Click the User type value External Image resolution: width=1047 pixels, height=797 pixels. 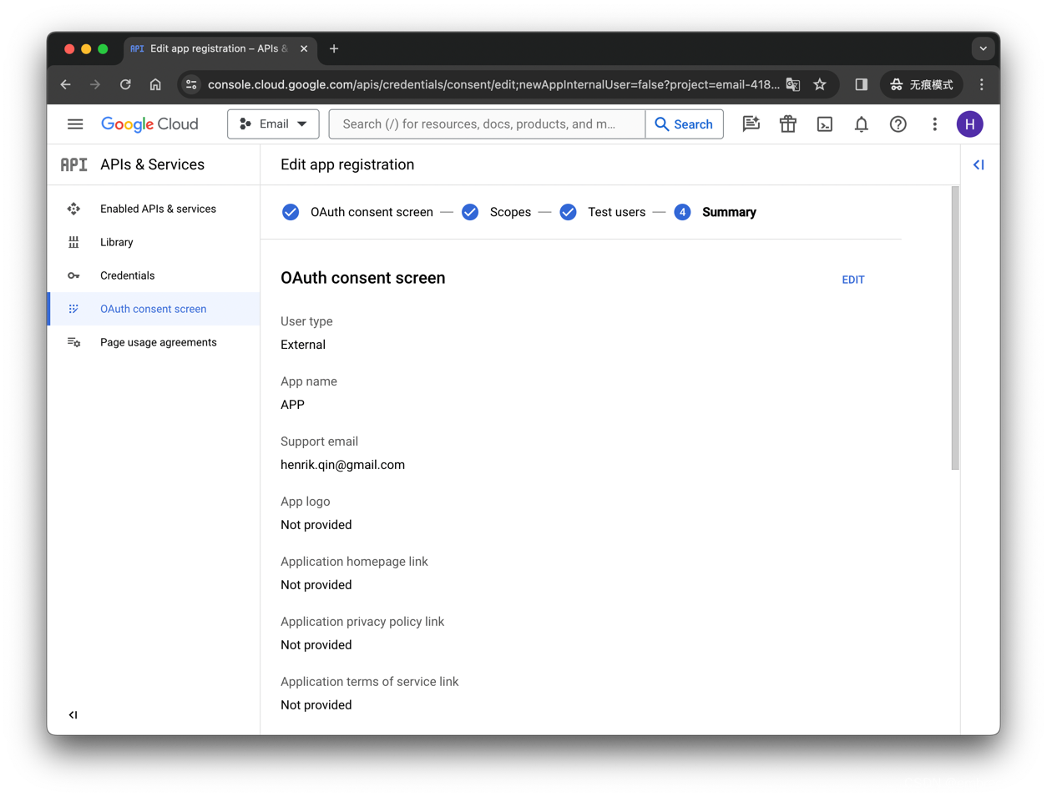click(x=303, y=345)
